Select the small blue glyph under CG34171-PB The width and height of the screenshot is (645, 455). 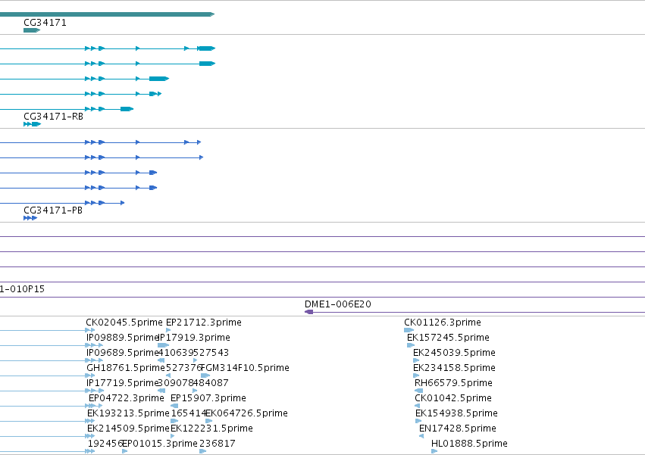coord(30,218)
